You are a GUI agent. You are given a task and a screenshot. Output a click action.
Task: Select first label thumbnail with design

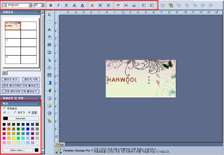pyautogui.click(x=13, y=26)
